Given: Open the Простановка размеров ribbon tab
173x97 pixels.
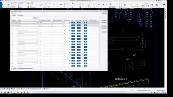Looking at the screenshot, I should (24, 2).
